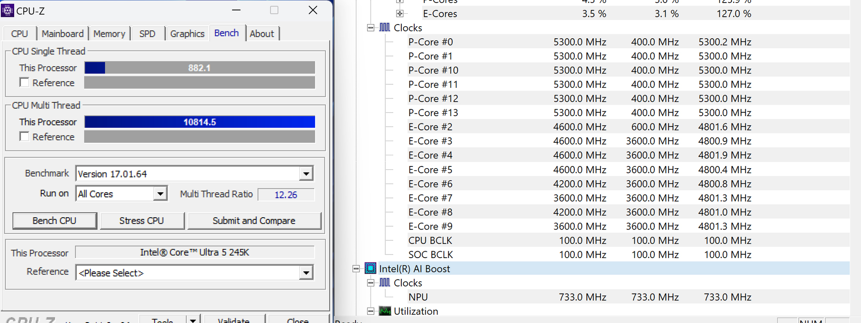The height and width of the screenshot is (323, 861).
Task: Click the Multi Thread score bar 10814.5
Action: [200, 122]
